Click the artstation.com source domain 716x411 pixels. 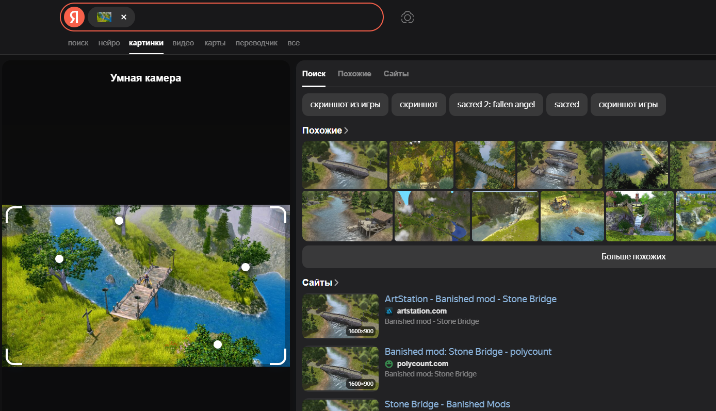(x=421, y=311)
